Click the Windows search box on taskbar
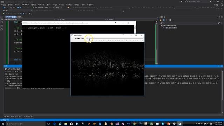 tap(26, 124)
